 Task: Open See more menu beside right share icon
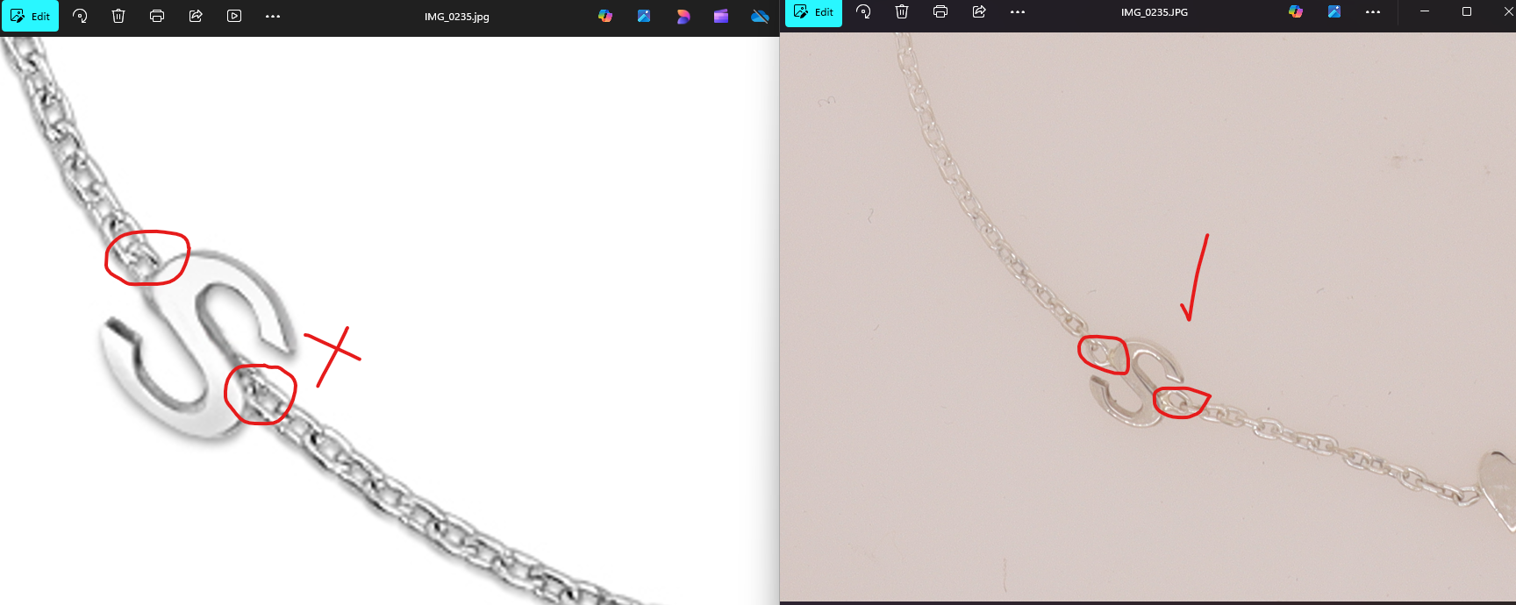click(1018, 12)
